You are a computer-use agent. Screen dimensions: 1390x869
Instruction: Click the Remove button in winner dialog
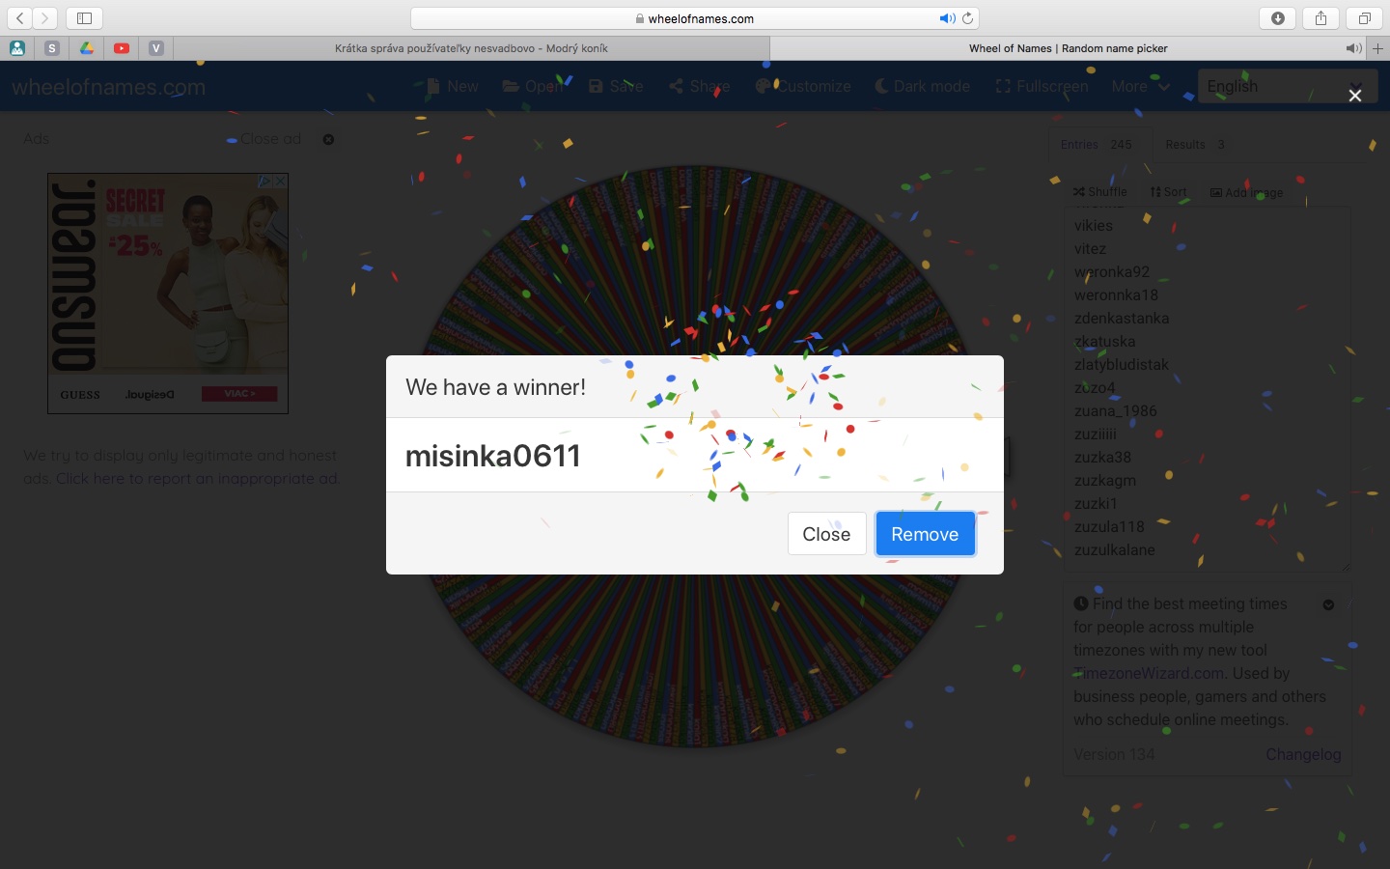click(925, 534)
